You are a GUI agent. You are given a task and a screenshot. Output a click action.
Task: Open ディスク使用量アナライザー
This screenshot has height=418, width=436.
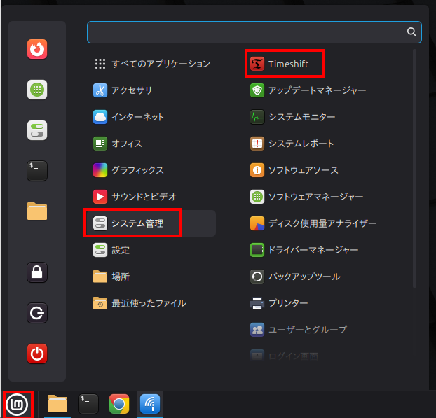tap(322, 223)
